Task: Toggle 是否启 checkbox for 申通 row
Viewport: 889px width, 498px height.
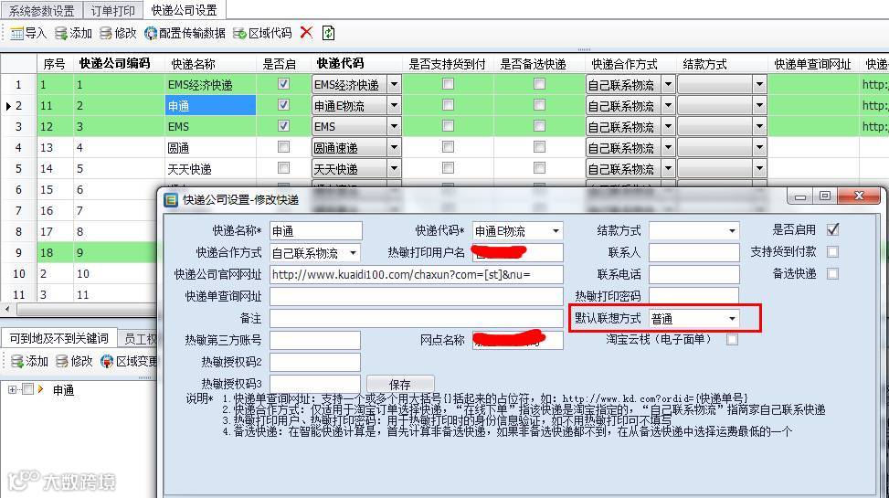Action: [283, 104]
